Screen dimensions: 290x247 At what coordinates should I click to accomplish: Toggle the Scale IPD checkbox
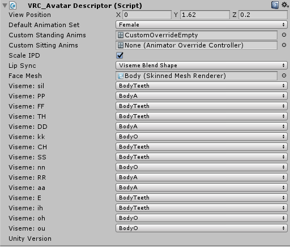point(120,55)
